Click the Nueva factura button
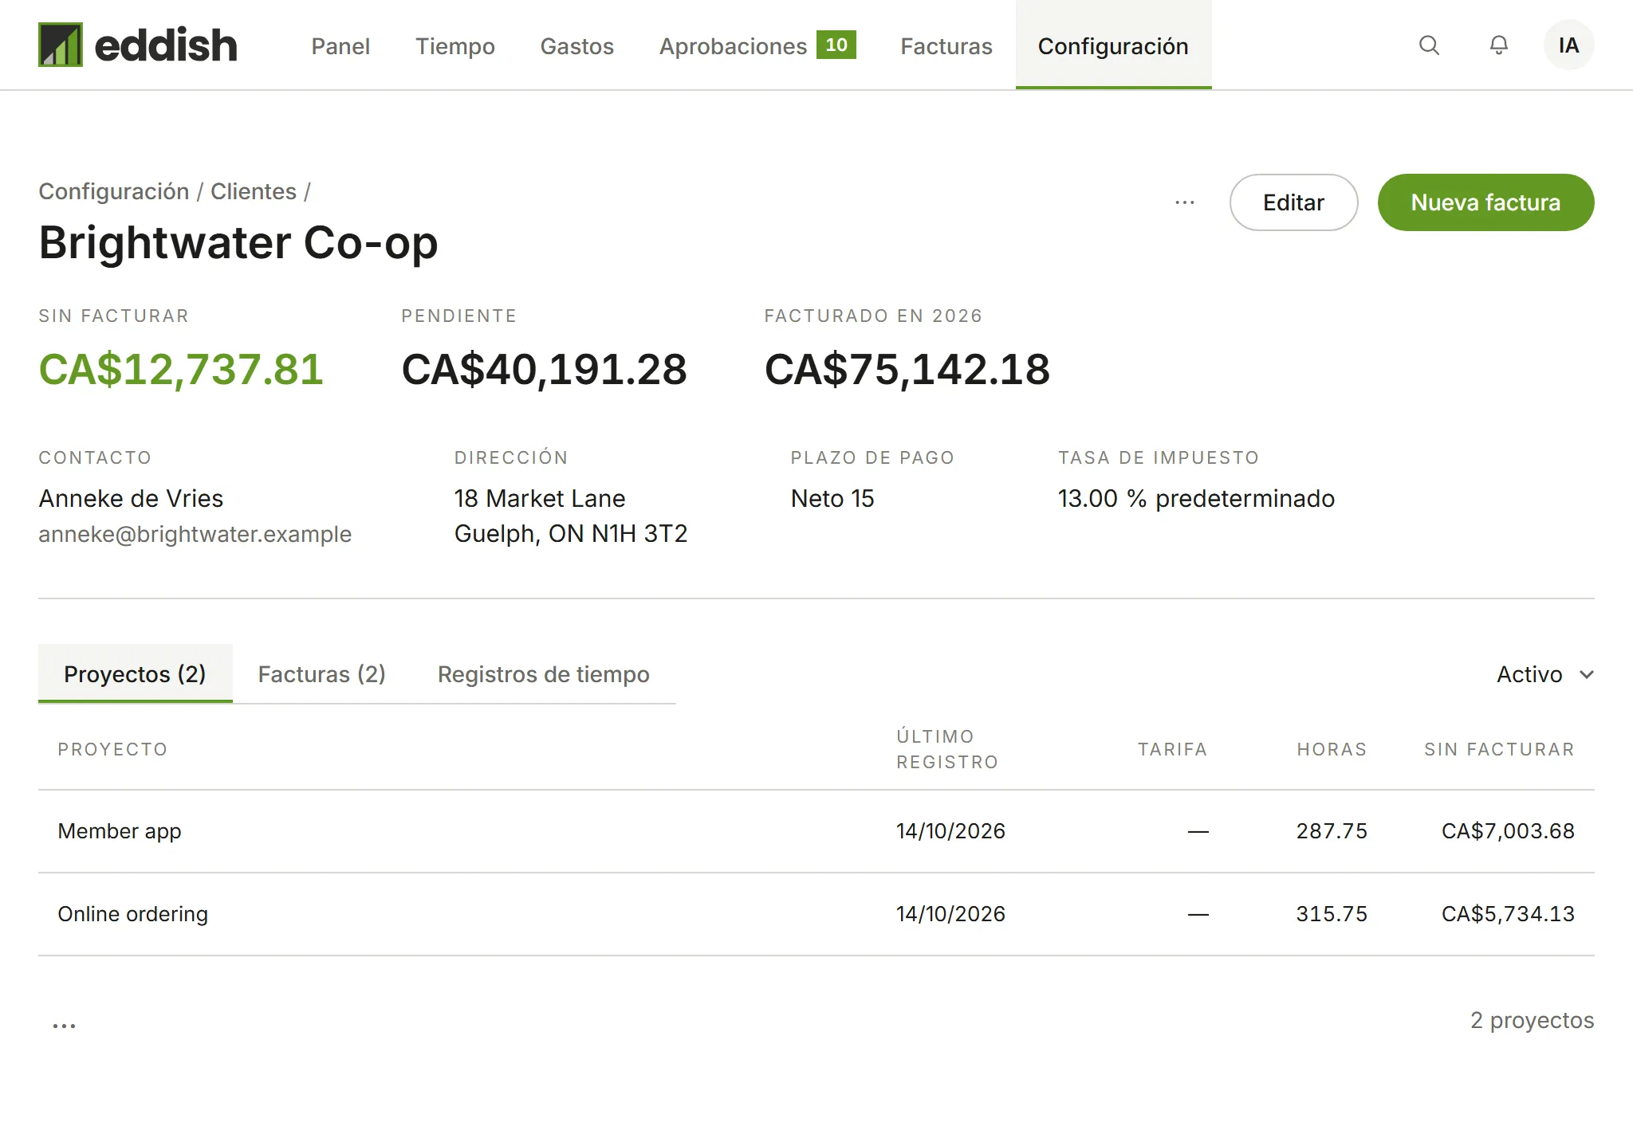 click(1485, 202)
